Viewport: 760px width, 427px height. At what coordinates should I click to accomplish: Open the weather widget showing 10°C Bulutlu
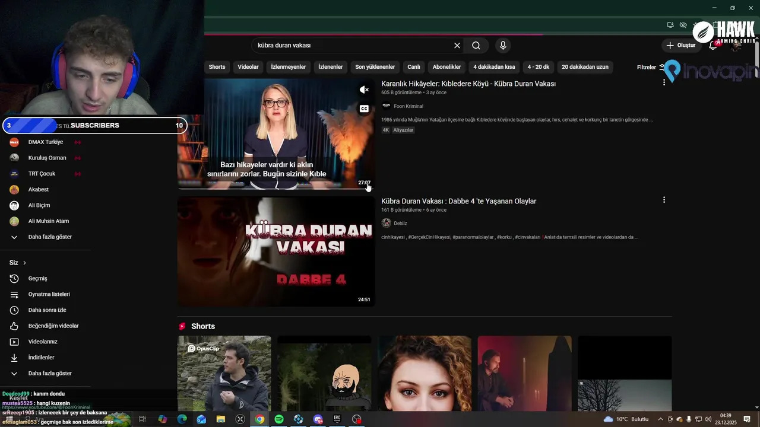tap(626, 419)
